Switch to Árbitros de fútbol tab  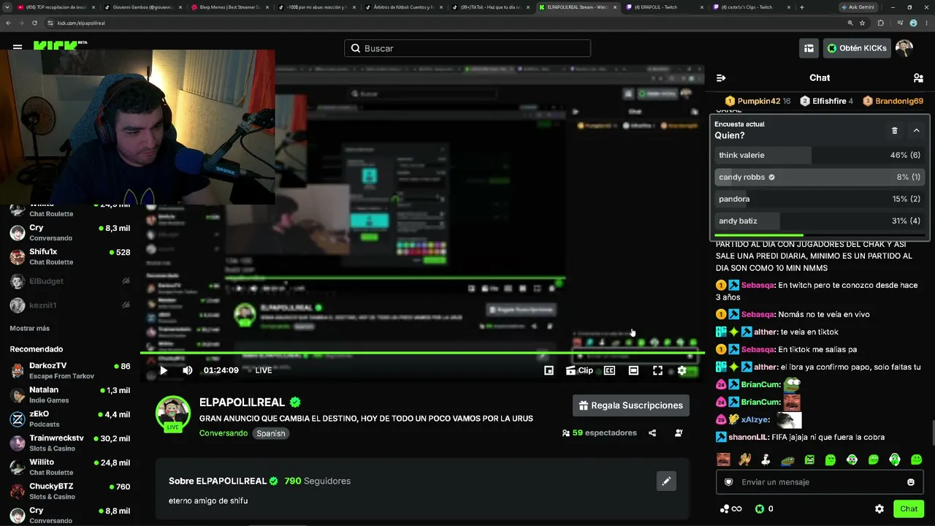point(403,7)
